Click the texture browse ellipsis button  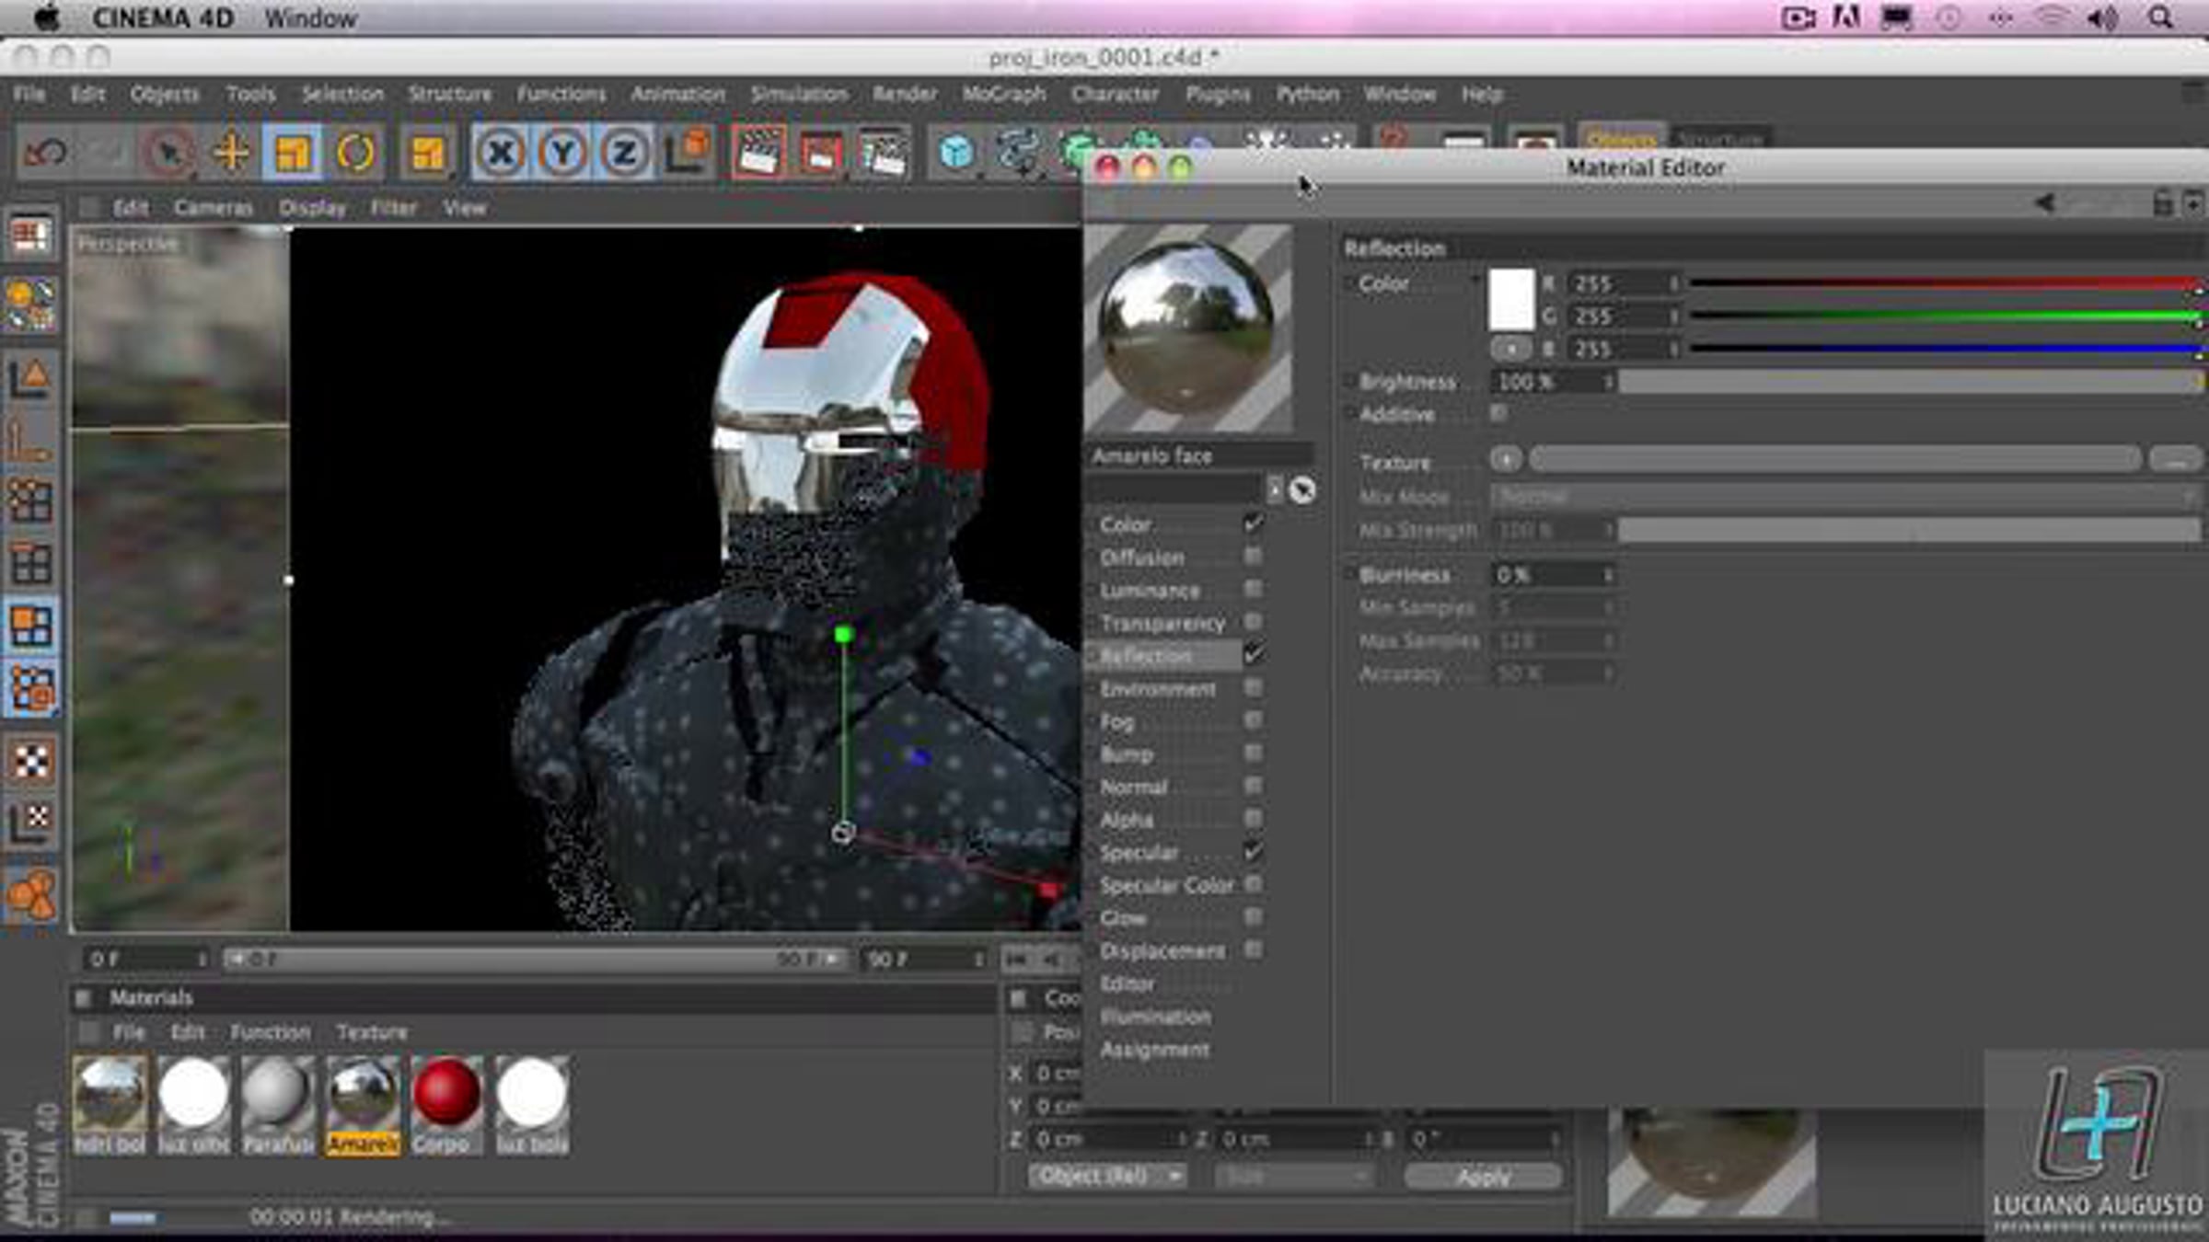2175,458
